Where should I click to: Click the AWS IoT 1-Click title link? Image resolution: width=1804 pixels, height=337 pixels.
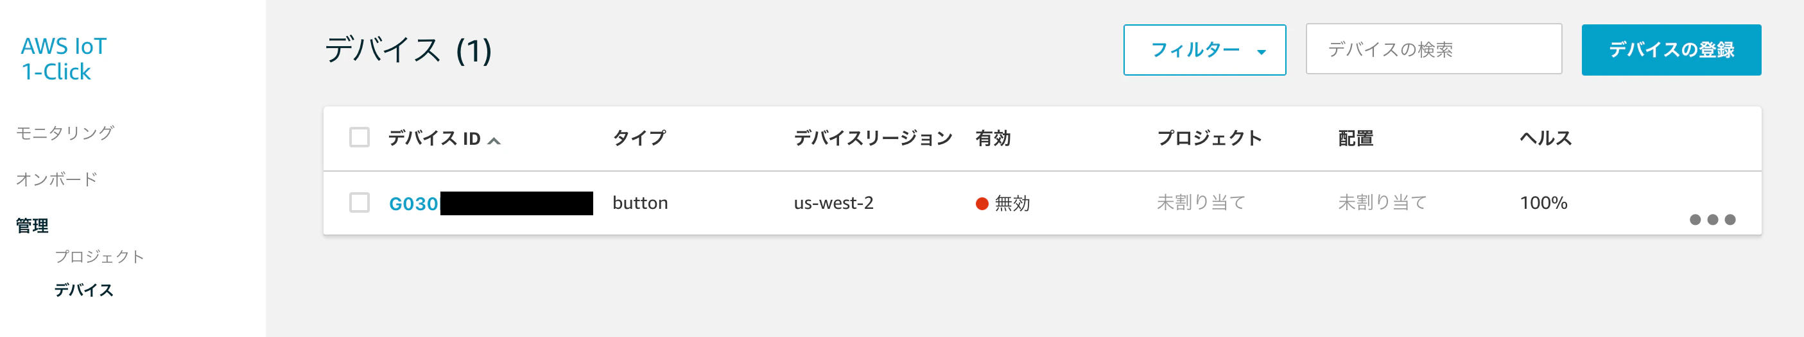(64, 59)
